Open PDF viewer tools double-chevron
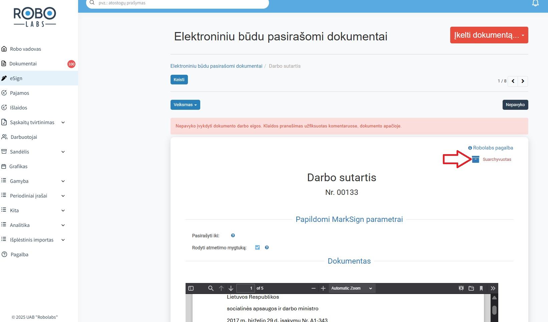The width and height of the screenshot is (548, 322). tap(493, 288)
